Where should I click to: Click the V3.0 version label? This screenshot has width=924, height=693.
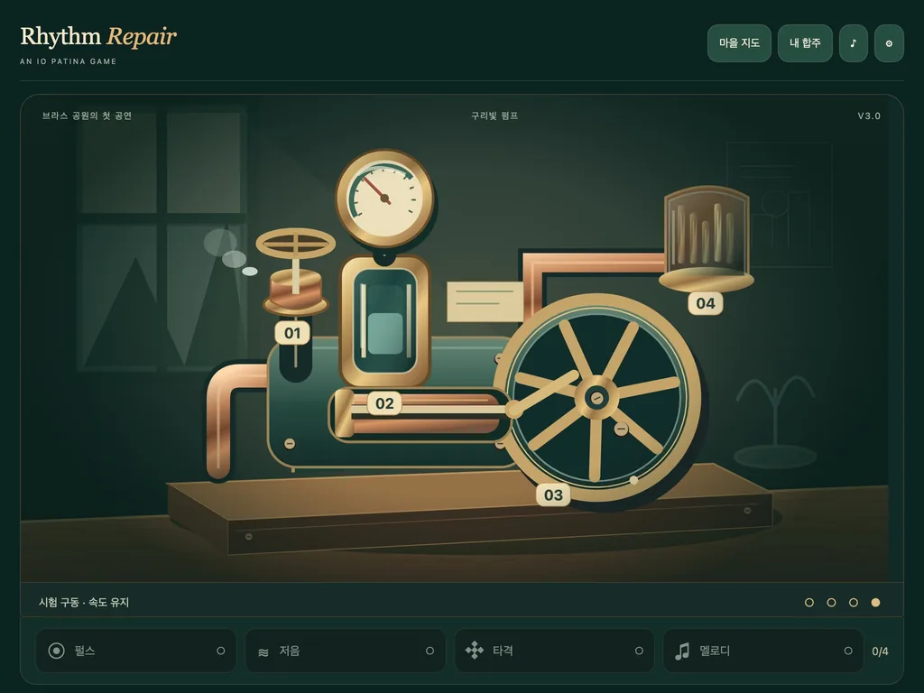[x=869, y=116]
